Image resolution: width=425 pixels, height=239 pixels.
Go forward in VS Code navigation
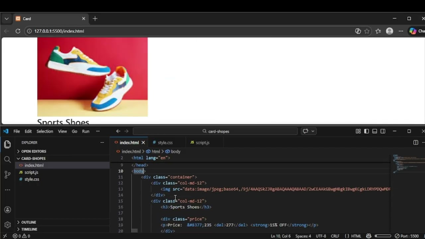click(127, 131)
